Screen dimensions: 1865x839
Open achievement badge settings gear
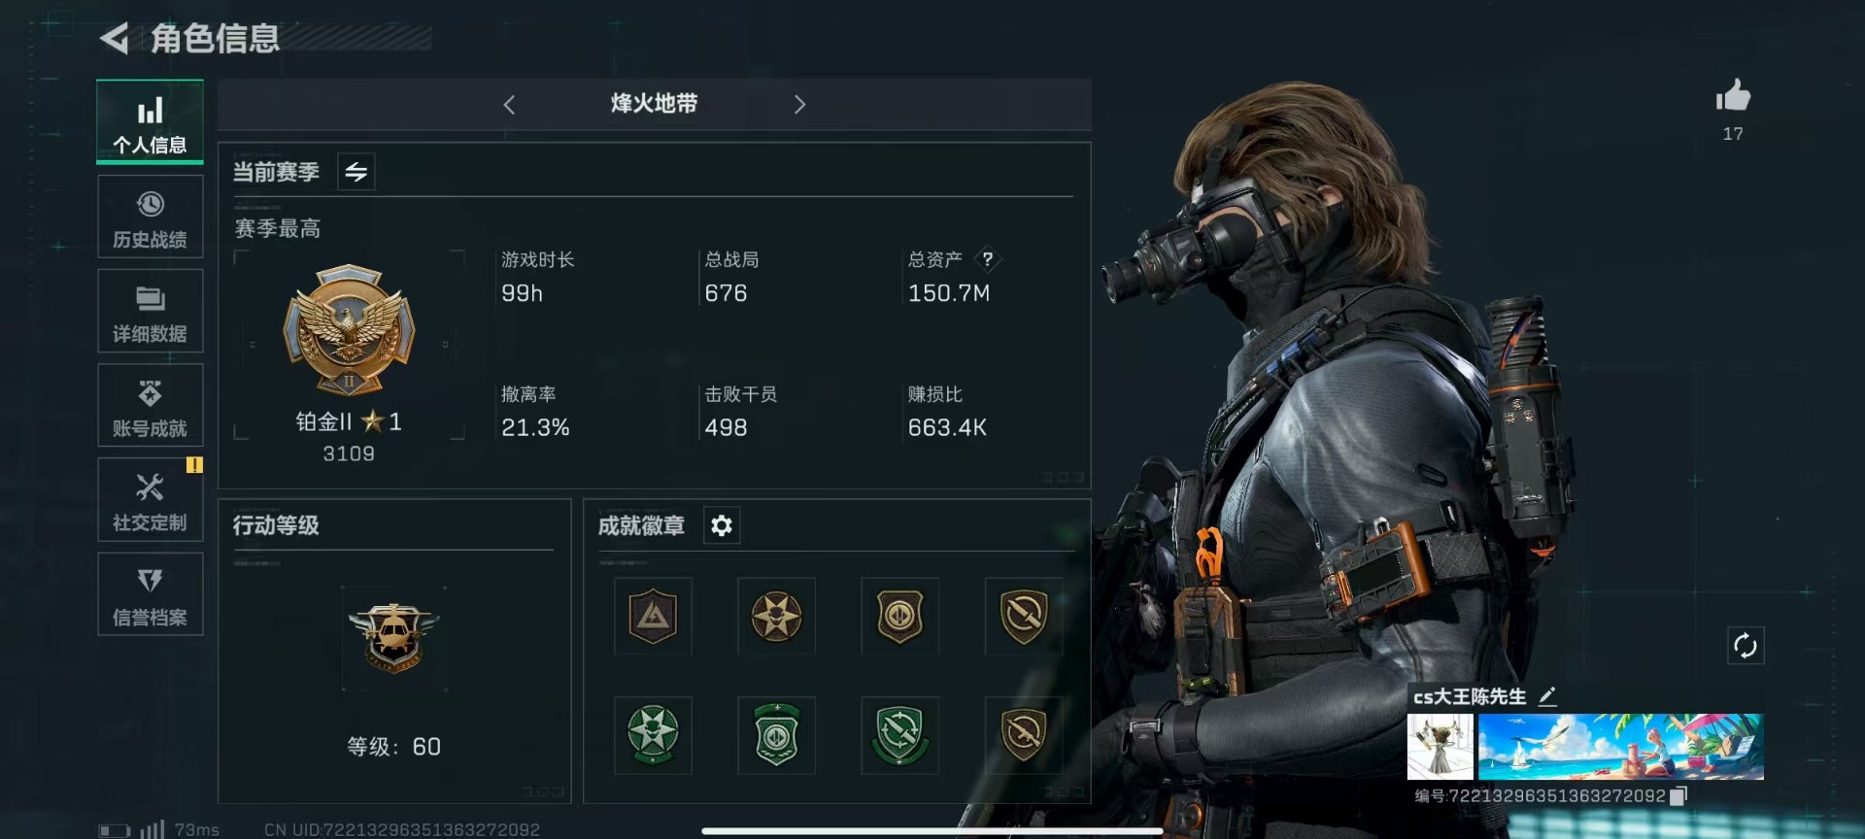point(721,525)
